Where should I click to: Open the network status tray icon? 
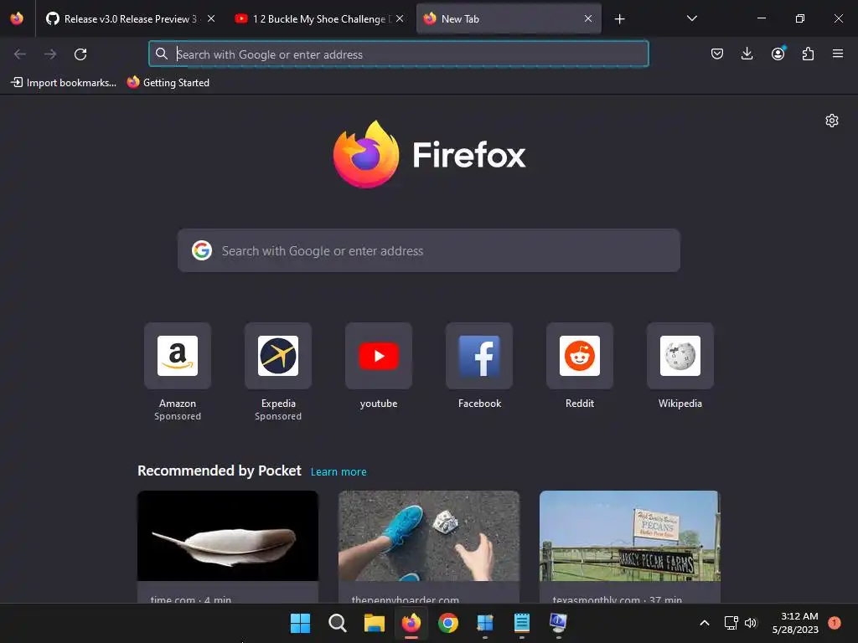(x=731, y=623)
